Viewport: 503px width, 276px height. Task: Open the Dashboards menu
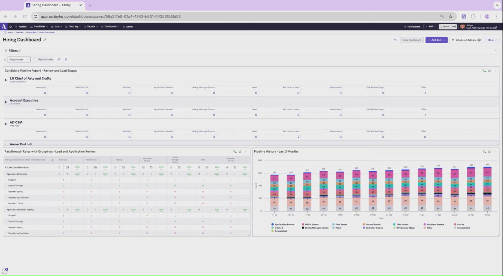(x=110, y=27)
